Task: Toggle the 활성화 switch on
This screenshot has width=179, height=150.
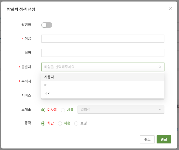Action: point(47,25)
